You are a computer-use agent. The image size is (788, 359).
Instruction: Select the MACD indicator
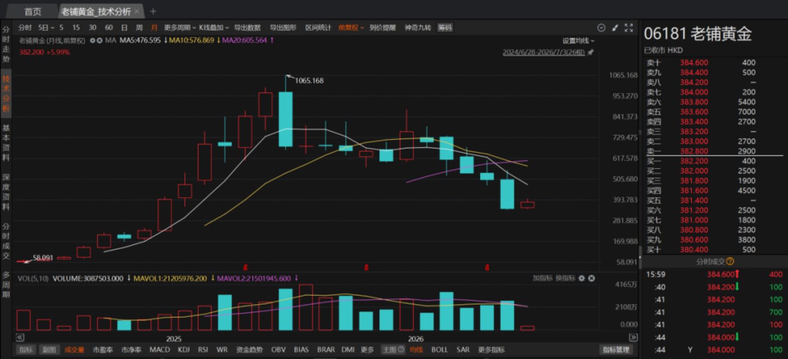(160, 350)
